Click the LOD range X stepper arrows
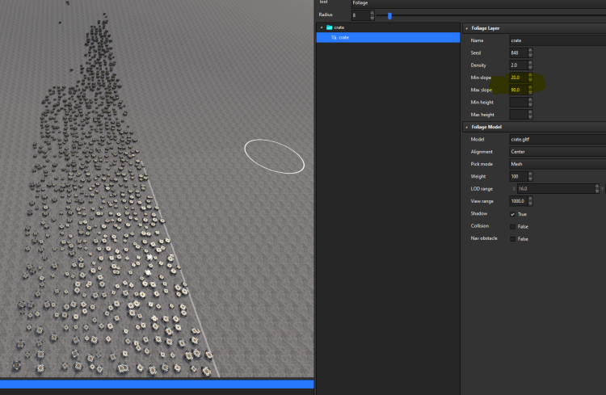 598,188
